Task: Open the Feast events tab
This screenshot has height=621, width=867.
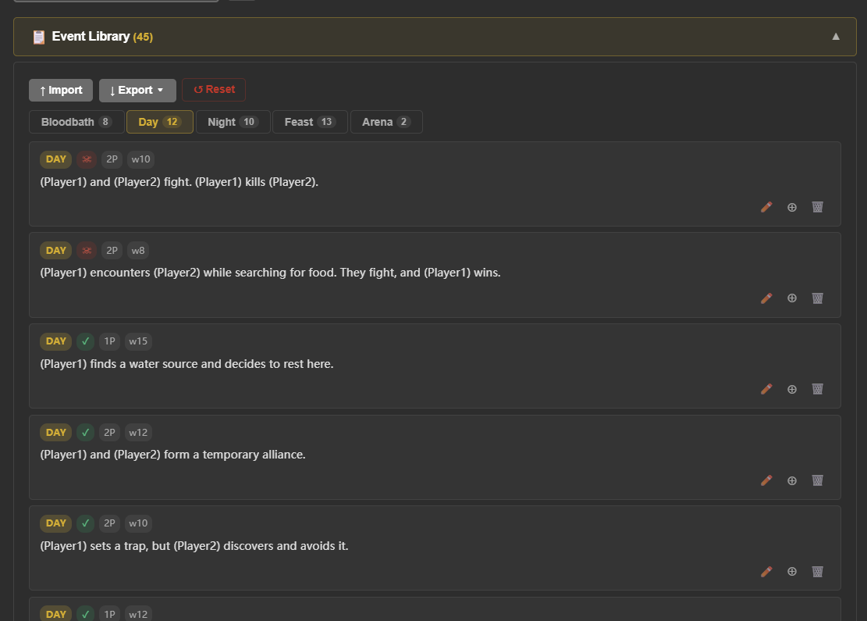Action: click(x=310, y=122)
